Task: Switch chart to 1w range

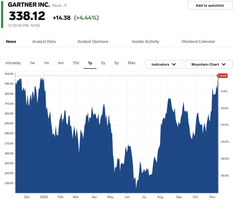Action: tap(33, 63)
